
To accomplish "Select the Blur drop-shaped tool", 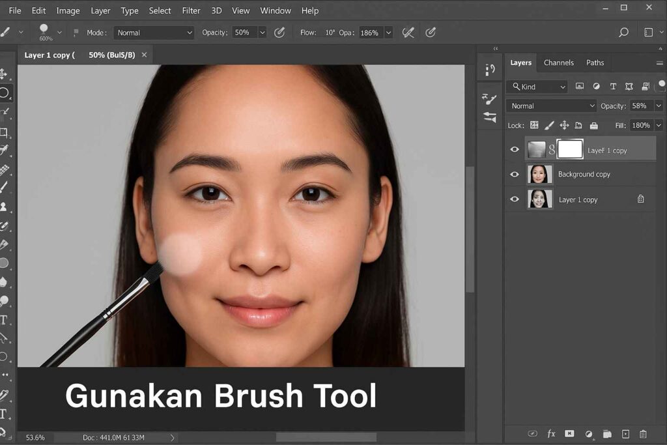I will coord(4,281).
